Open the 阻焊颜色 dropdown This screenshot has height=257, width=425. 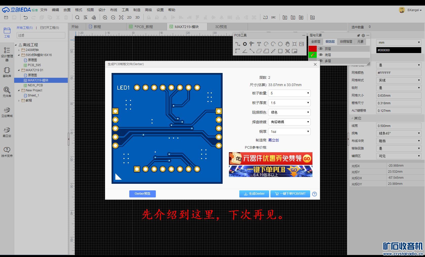pos(289,112)
